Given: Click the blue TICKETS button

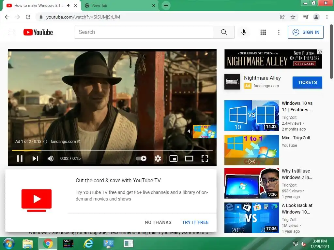Looking at the screenshot, I should click(x=307, y=82).
